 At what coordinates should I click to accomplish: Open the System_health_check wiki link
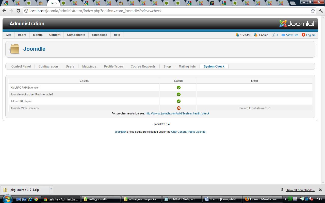[x=177, y=113]
